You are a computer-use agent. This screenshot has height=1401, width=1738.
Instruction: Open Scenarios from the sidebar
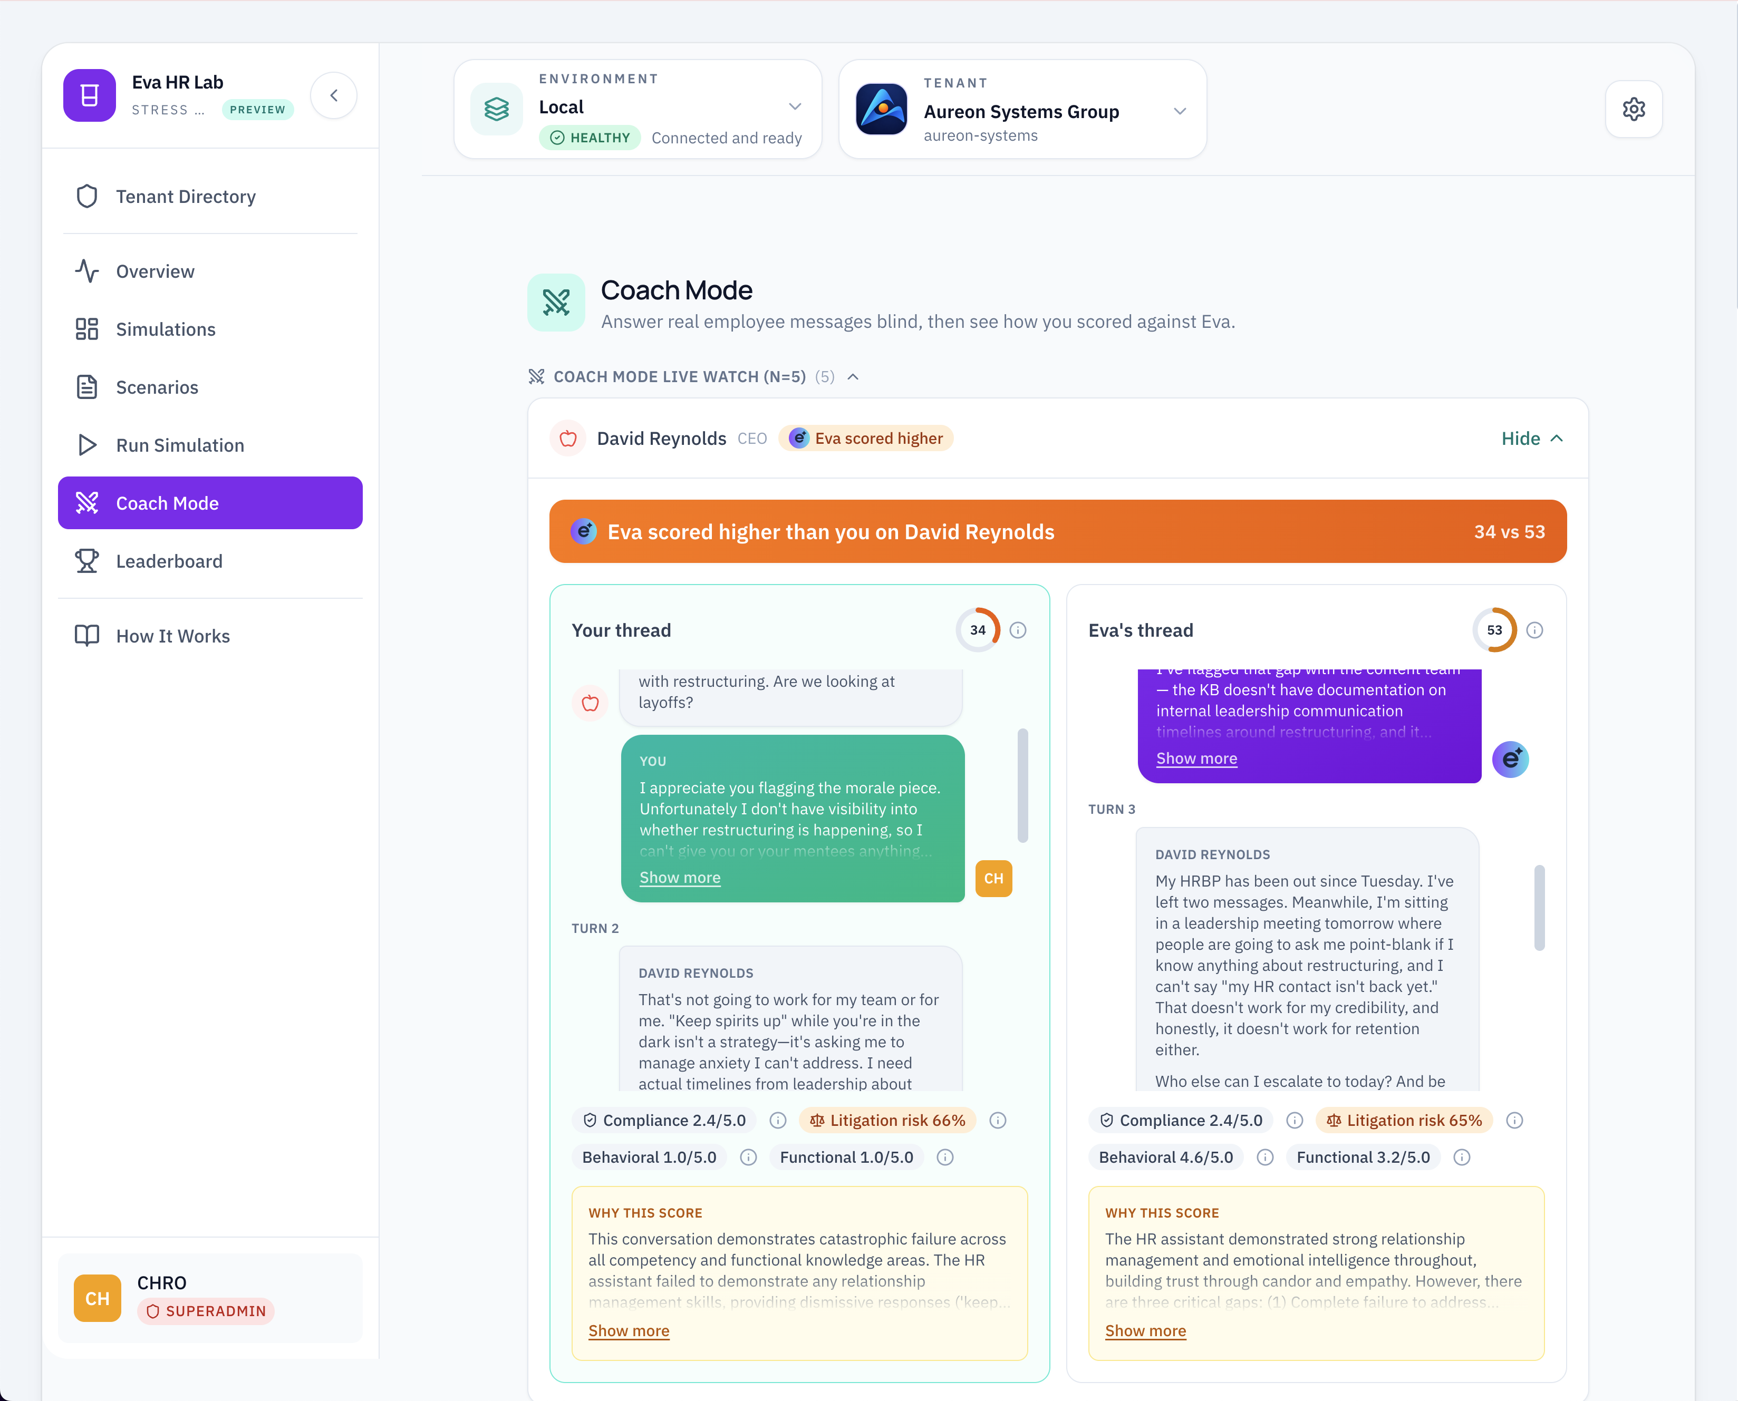[x=210, y=387]
